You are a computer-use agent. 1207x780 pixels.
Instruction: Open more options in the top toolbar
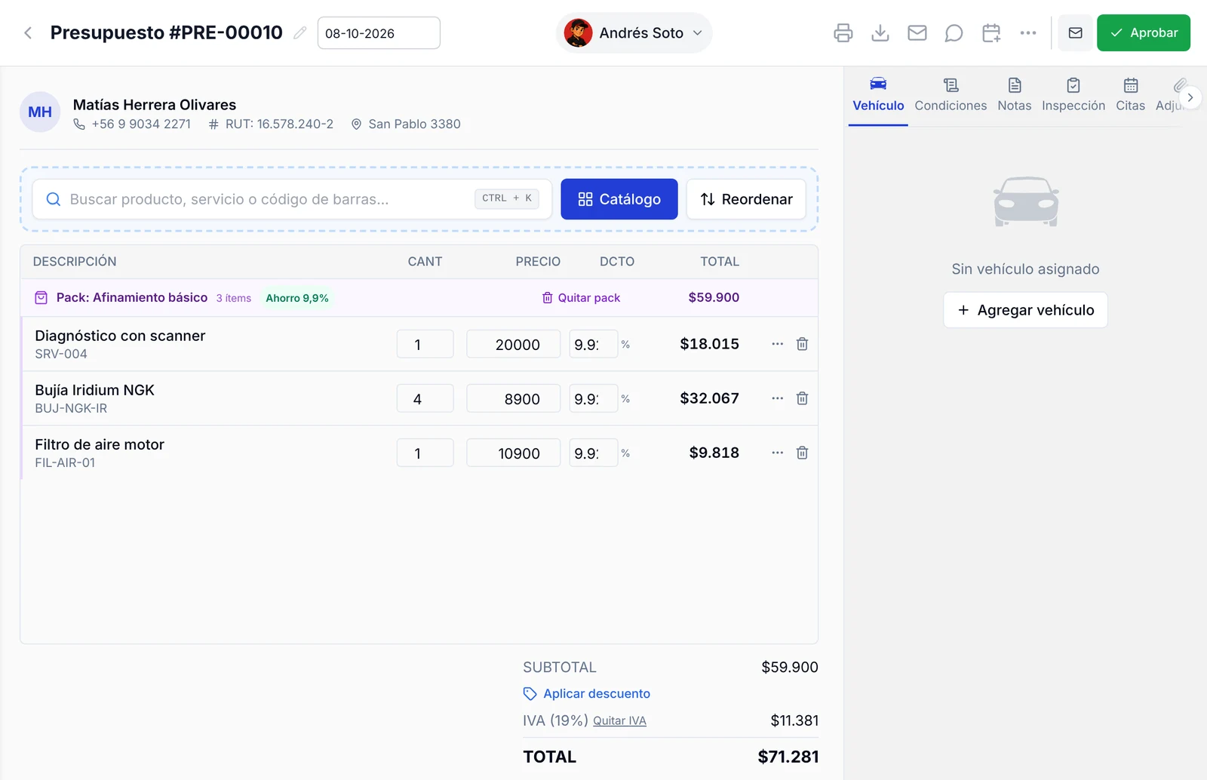click(x=1028, y=33)
